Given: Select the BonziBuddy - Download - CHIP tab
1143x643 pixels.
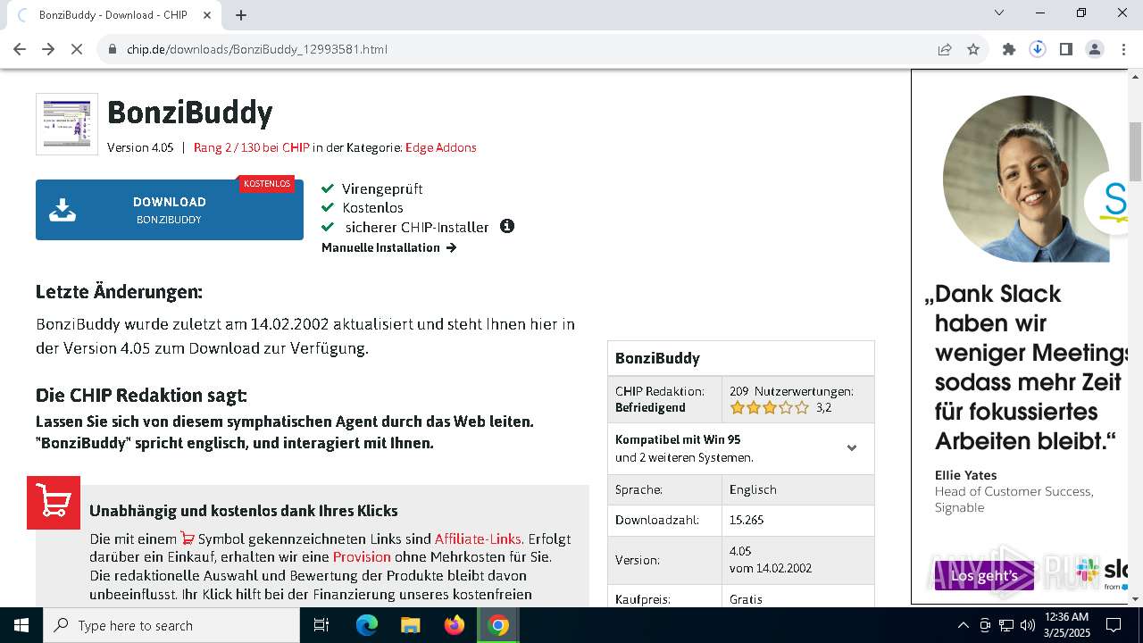Looking at the screenshot, I should (x=112, y=15).
